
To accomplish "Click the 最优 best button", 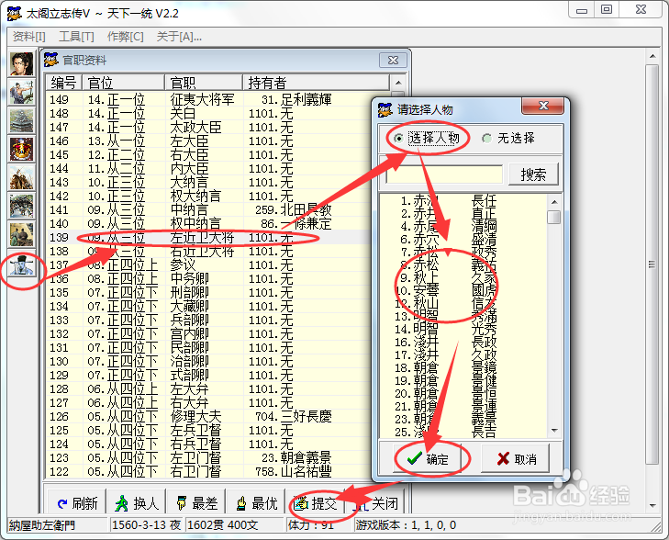I will tap(256, 503).
